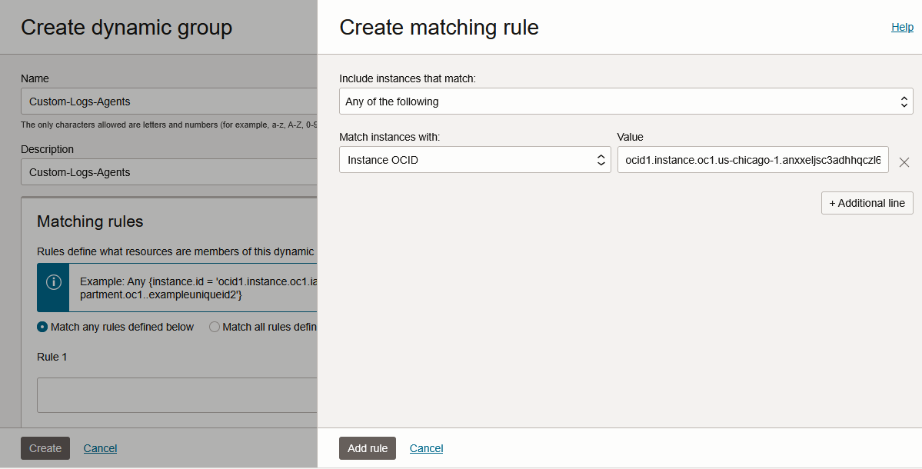Focus the Value field containing the OCID
Image resolution: width=922 pixels, height=469 pixels.
[752, 160]
